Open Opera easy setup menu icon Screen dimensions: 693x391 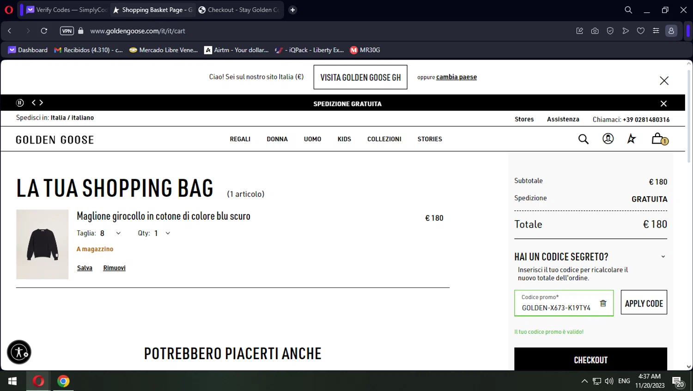click(656, 31)
